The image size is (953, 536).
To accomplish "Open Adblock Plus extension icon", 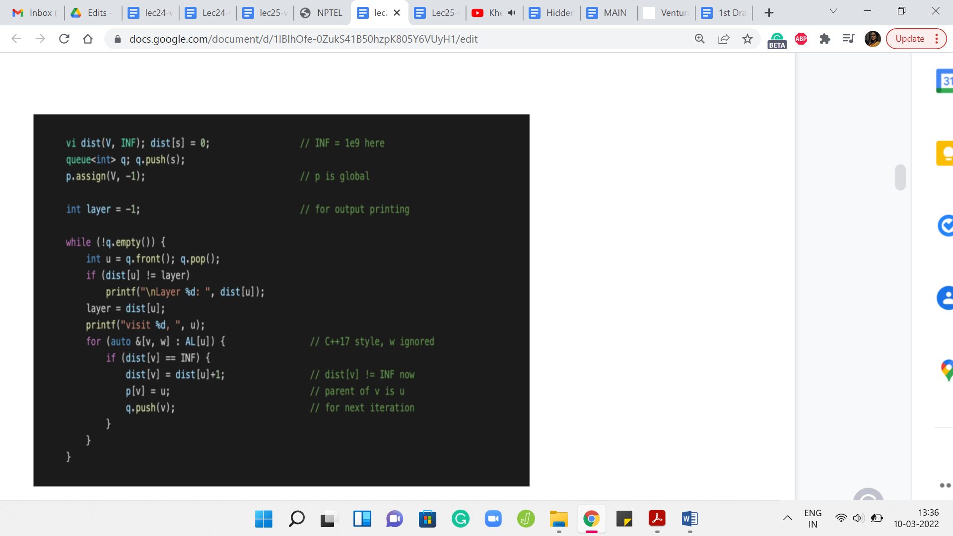I will pos(801,39).
